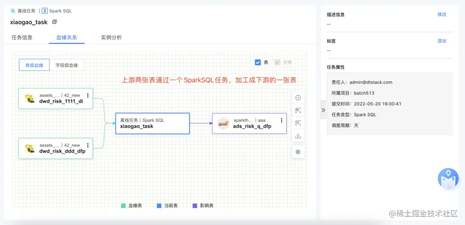Zoom in on the lineage graph
This screenshot has width=465, height=225.
(x=298, y=110)
